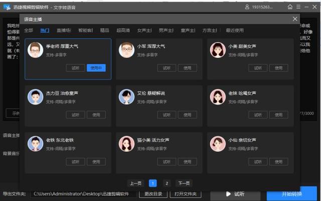Switch to the 全部 tab

click(x=29, y=30)
